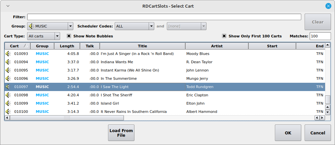Image resolution: width=335 pixels, height=145 pixels.
Task: Open the Group dropdown showing MUSIC
Action: tap(50, 26)
